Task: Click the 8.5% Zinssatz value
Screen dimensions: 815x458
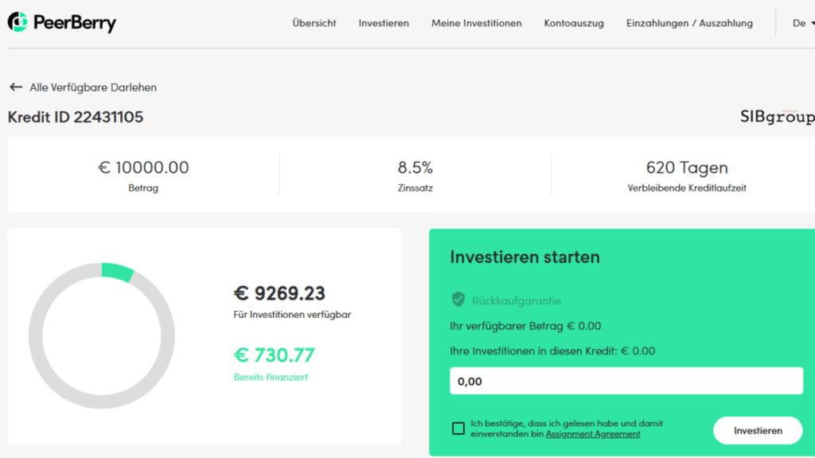Action: point(415,168)
